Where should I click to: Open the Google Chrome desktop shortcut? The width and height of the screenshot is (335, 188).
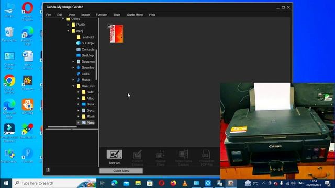(9, 84)
